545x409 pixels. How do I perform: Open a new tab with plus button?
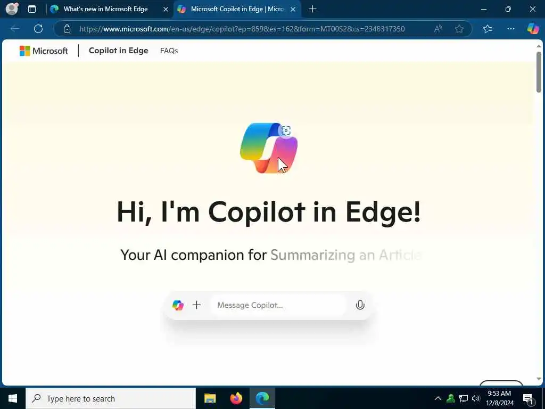pyautogui.click(x=312, y=9)
